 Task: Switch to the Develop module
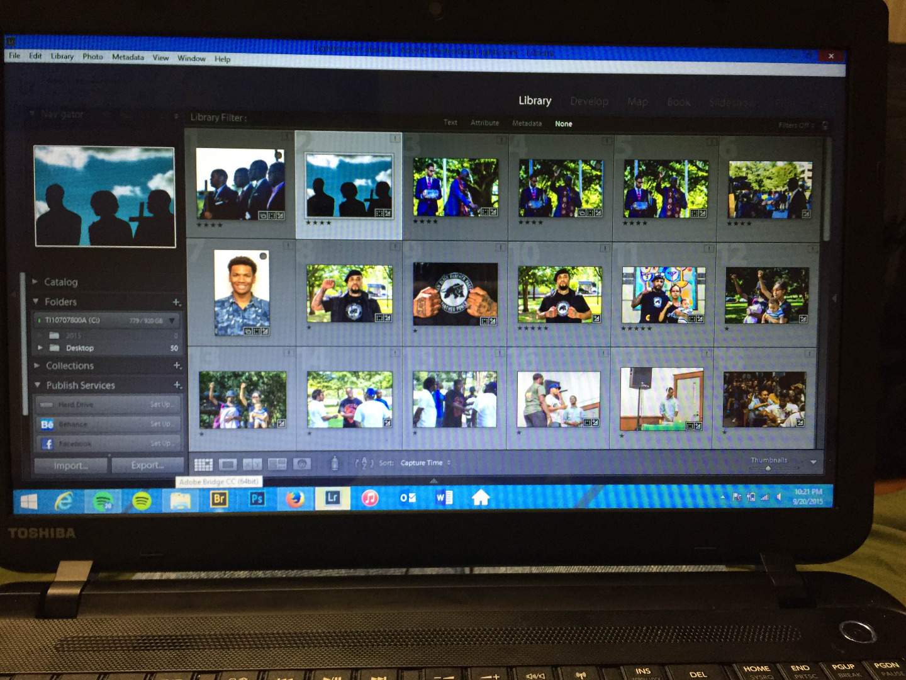(590, 101)
